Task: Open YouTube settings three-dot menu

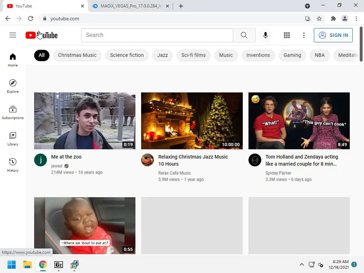Action: click(x=304, y=35)
